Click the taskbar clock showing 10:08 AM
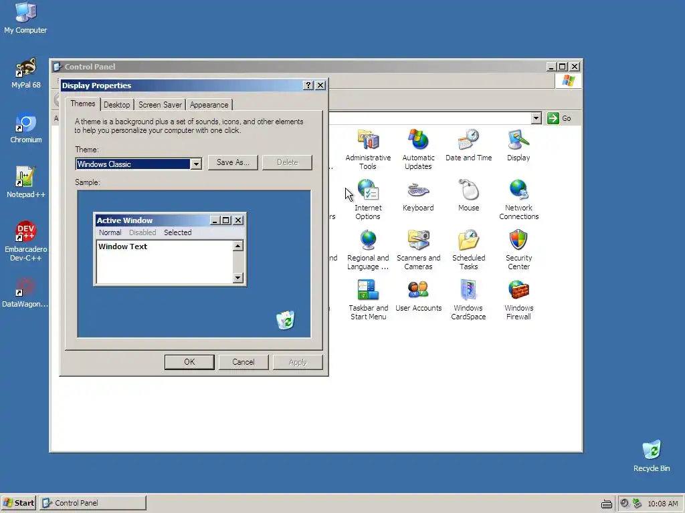This screenshot has width=685, height=513. tap(663, 504)
